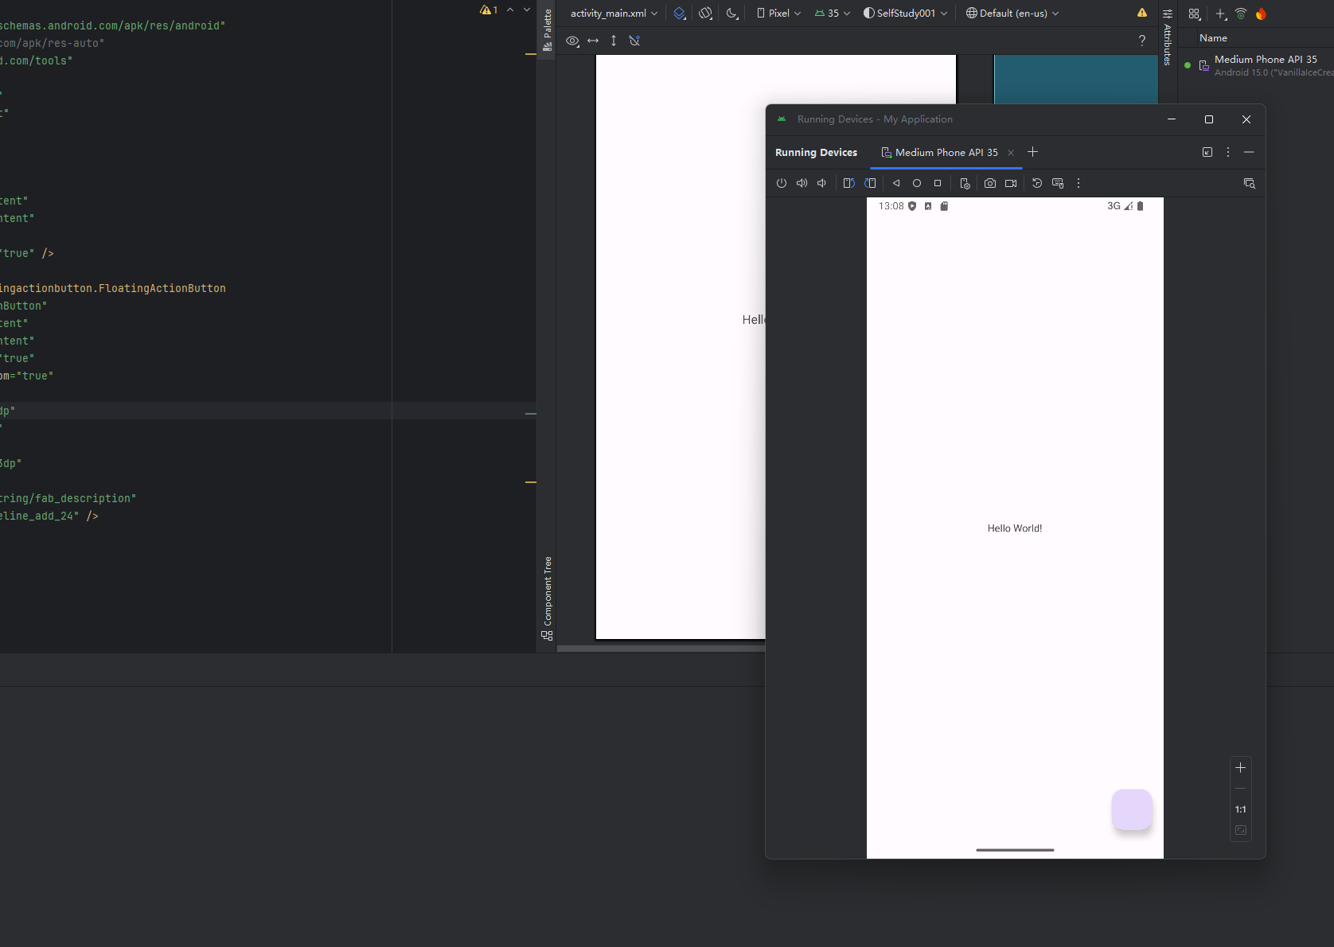Tap the floating action button in emulator

(x=1132, y=809)
